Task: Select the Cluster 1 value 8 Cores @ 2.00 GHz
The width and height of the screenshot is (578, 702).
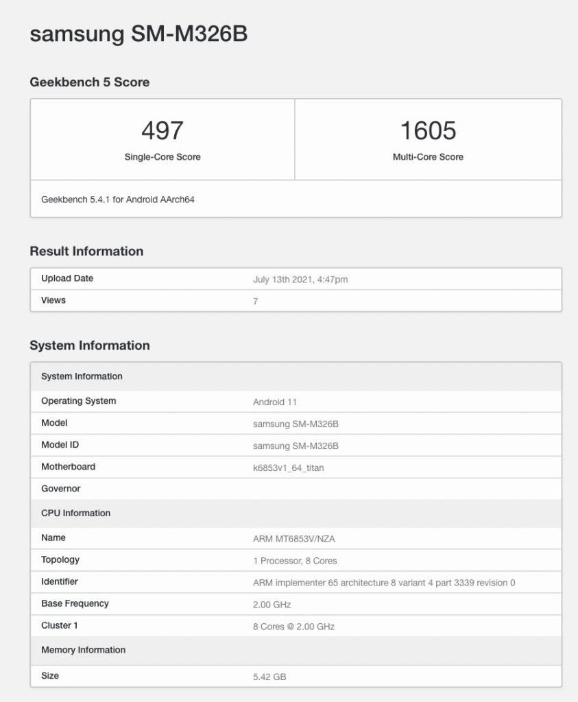Action: (x=293, y=627)
